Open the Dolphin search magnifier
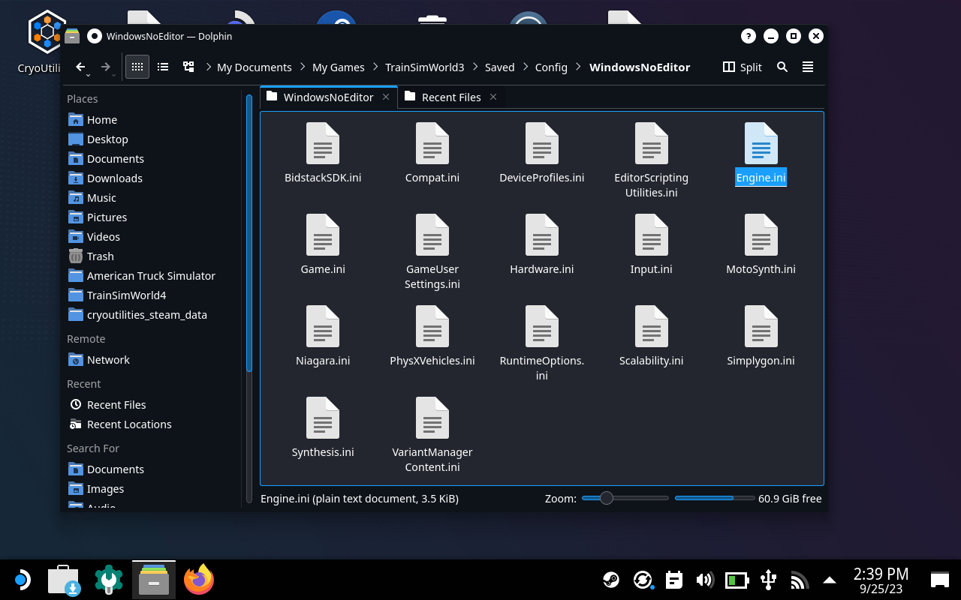961x600 pixels. tap(782, 67)
